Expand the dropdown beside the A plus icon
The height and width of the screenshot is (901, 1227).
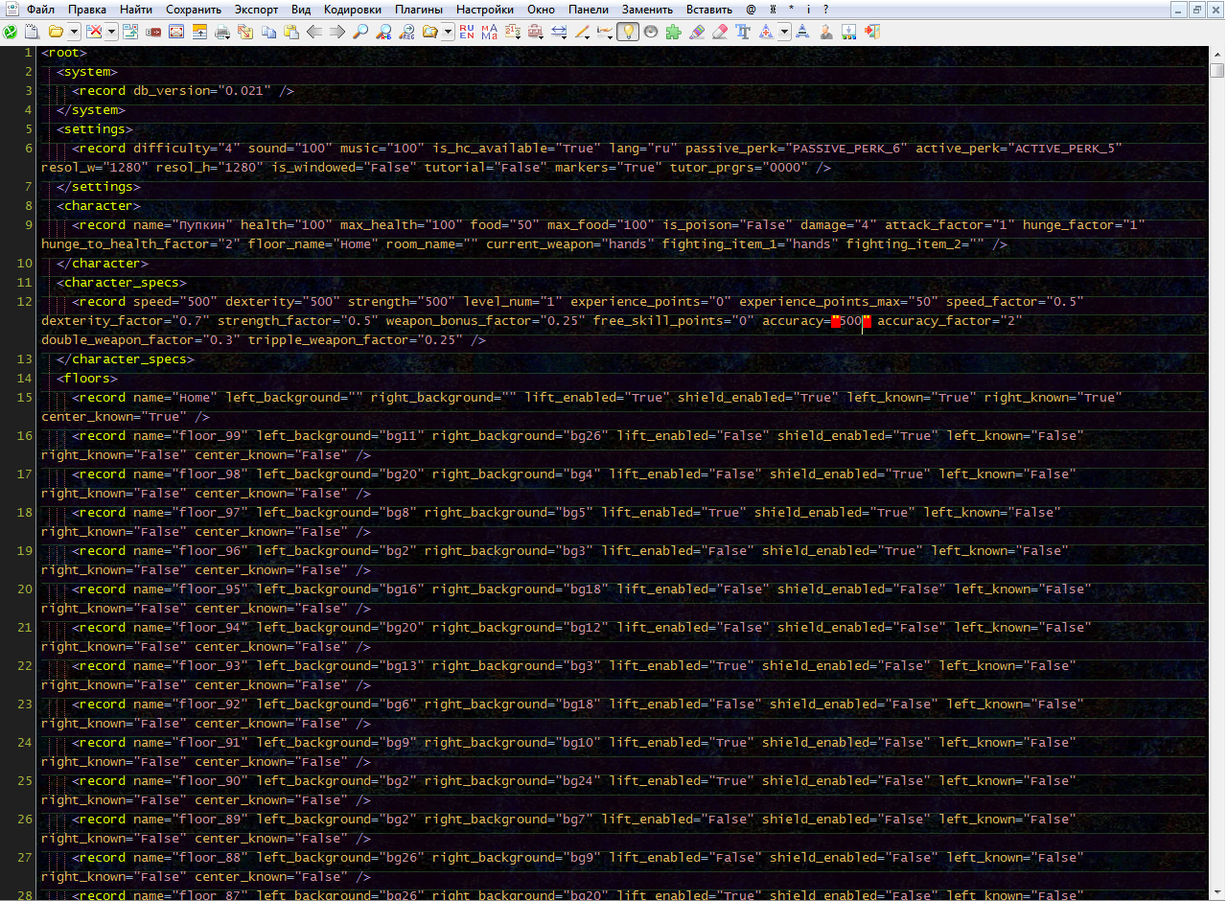point(784,32)
